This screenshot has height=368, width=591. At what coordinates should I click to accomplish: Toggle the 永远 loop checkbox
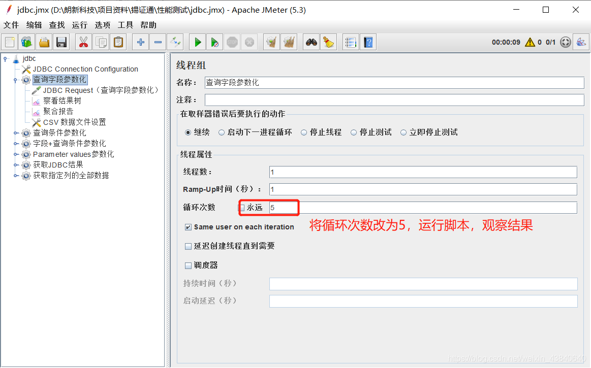point(242,208)
